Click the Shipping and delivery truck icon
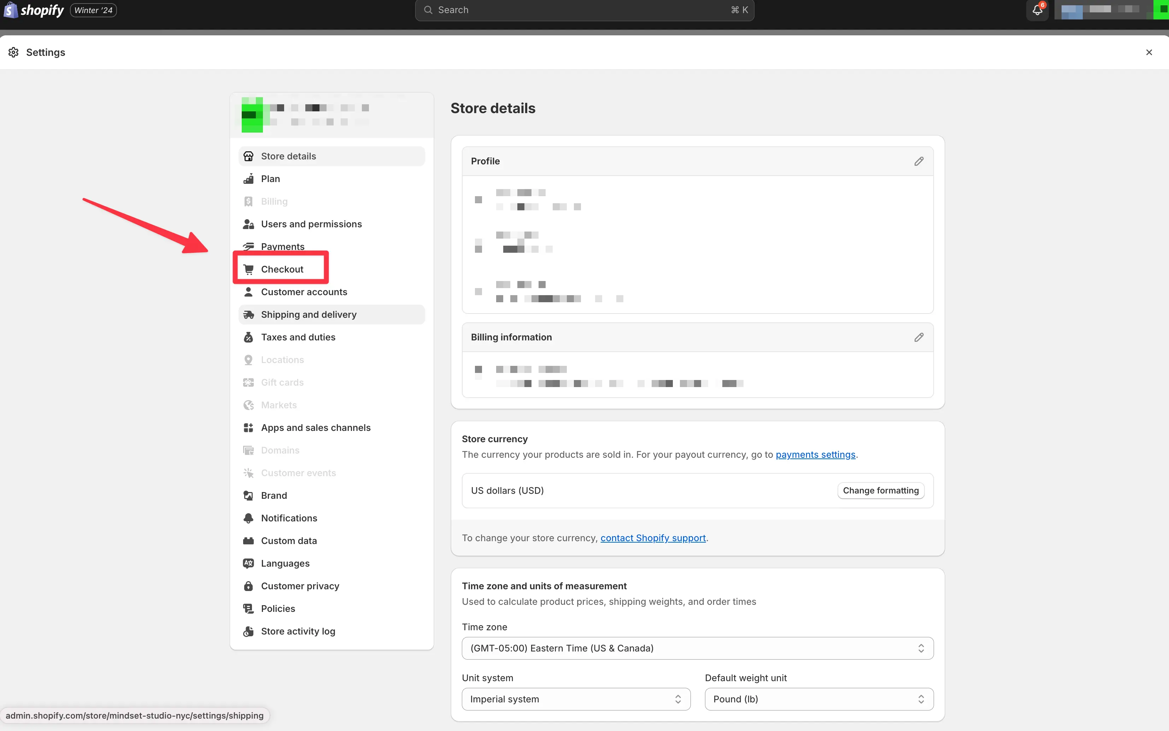1169x731 pixels. [248, 315]
